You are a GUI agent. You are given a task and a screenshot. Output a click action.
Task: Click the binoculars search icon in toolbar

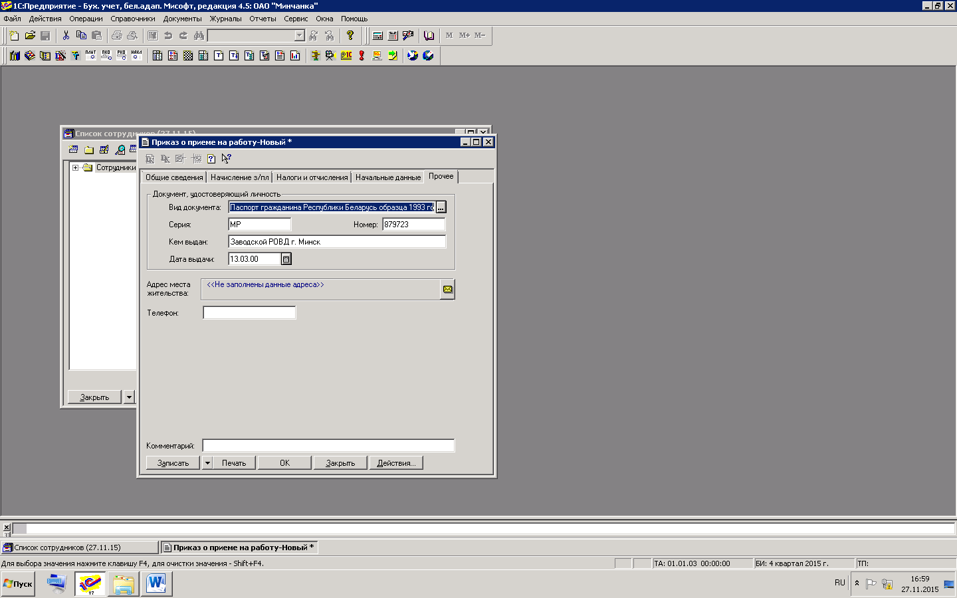(x=199, y=36)
